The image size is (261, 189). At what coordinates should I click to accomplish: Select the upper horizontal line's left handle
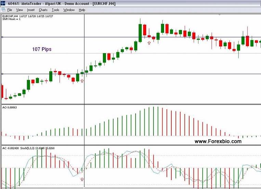pos(2,37)
